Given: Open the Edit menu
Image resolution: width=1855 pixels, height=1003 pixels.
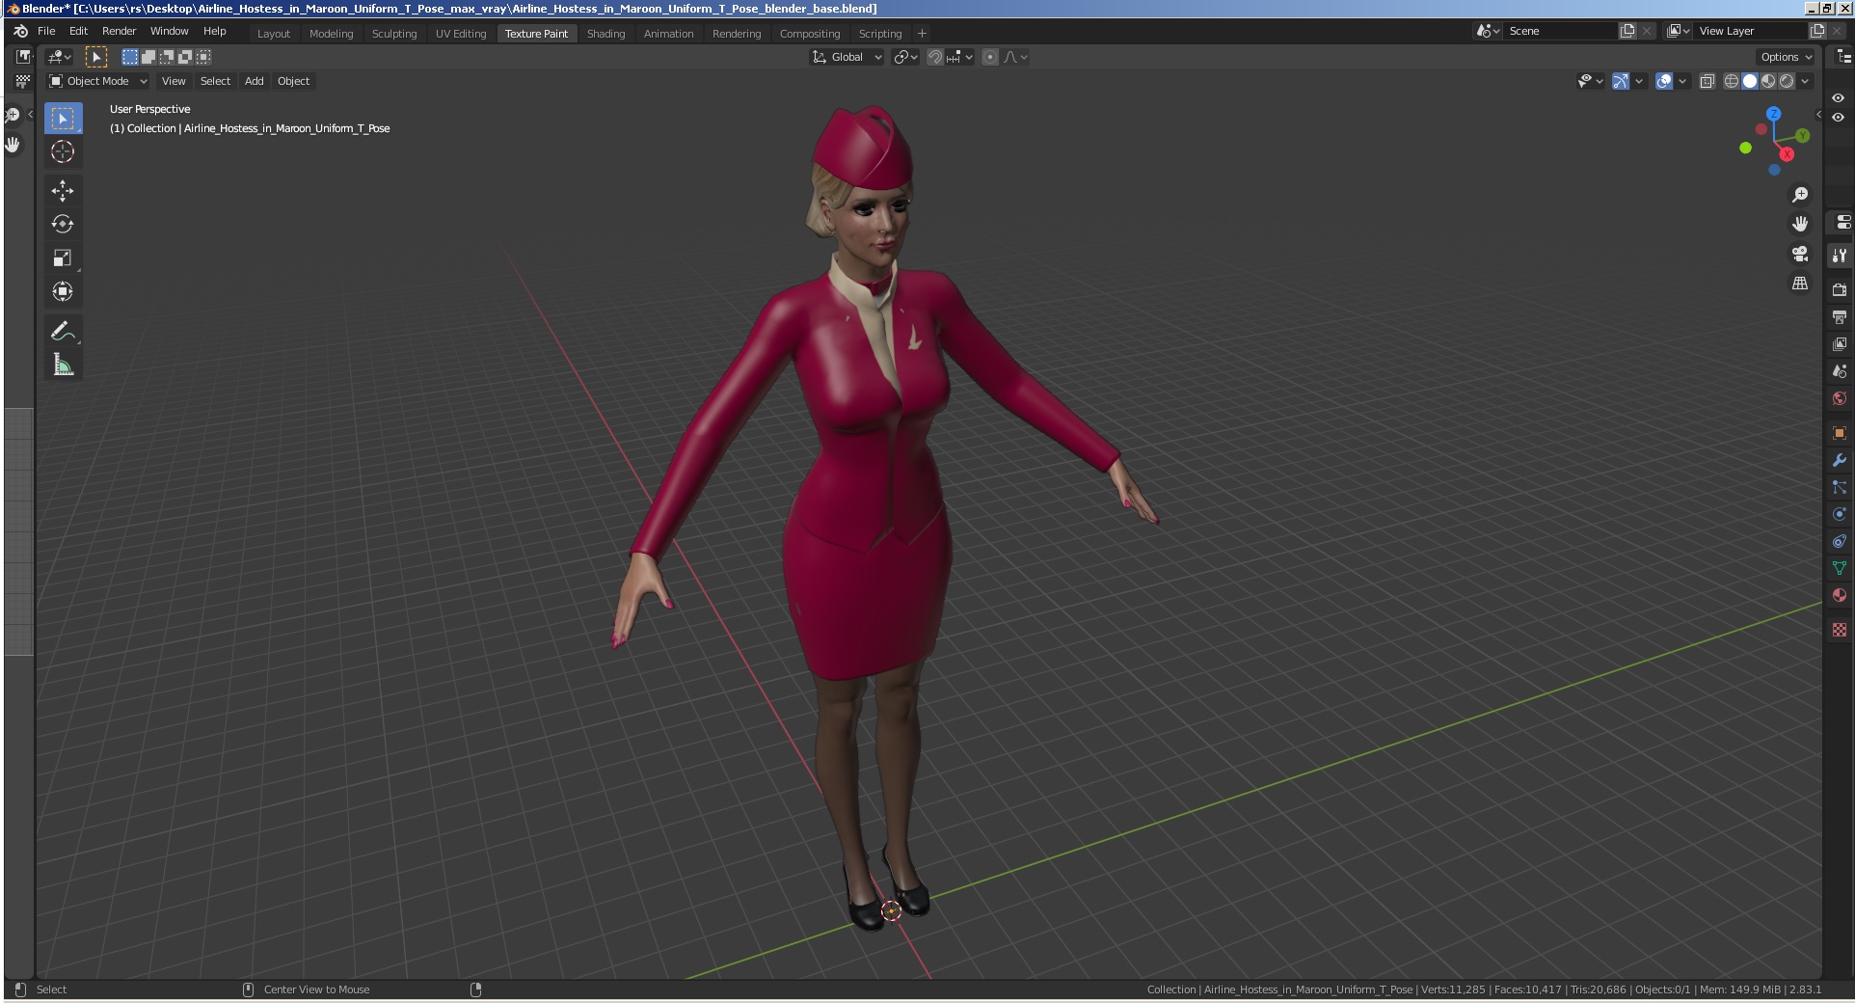Looking at the screenshot, I should click(79, 31).
